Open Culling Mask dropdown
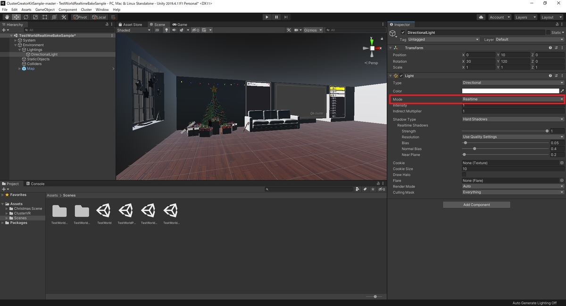The height and width of the screenshot is (306, 566). click(x=513, y=192)
